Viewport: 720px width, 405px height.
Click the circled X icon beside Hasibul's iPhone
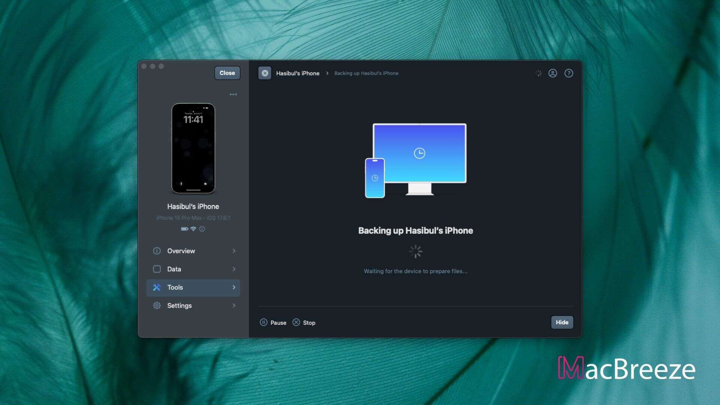(265, 73)
